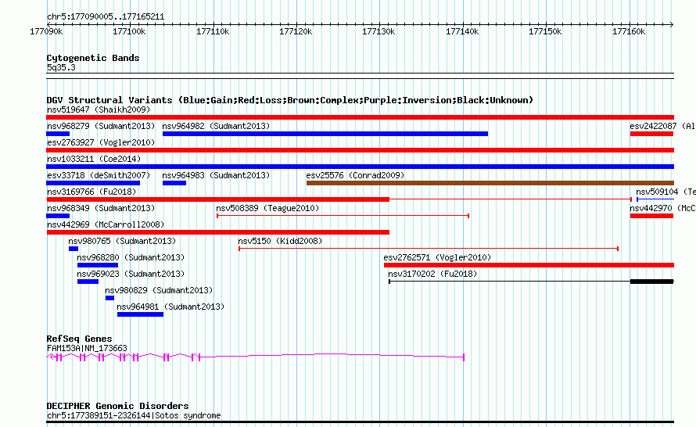Click the esv2762571 (Vogler2010) red bar

[529, 265]
